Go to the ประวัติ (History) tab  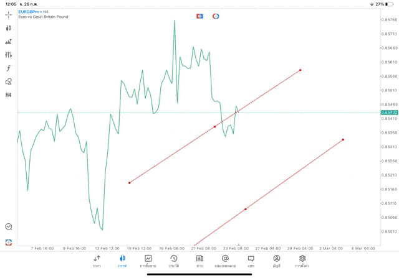point(173,261)
